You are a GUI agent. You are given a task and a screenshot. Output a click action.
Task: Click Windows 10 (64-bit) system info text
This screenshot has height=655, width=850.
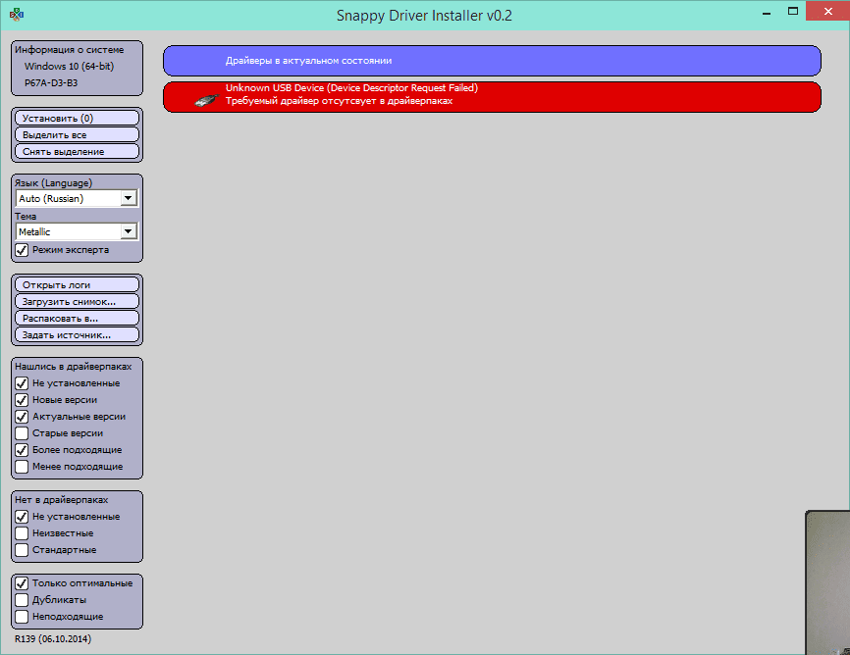pyautogui.click(x=69, y=66)
